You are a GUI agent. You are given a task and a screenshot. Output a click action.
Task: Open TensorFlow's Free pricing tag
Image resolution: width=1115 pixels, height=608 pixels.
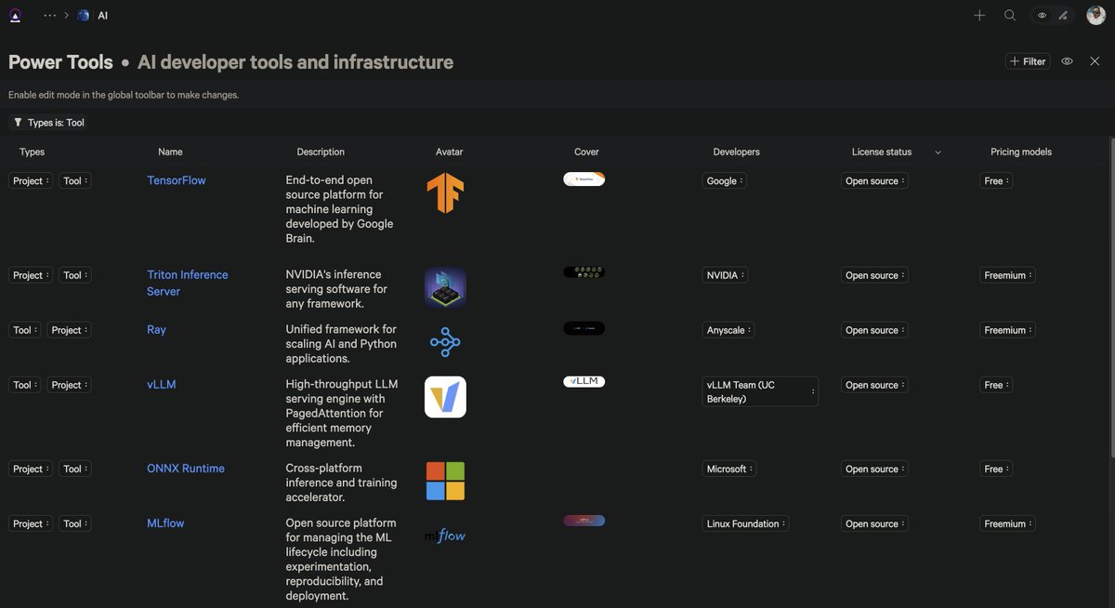(x=996, y=181)
